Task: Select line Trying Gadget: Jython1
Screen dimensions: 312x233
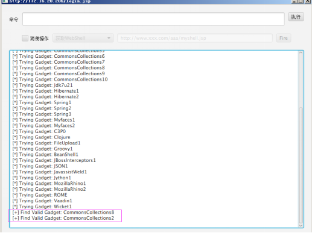Action: click(42, 178)
